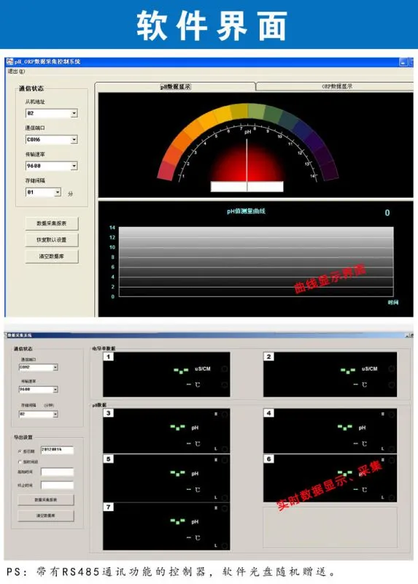Screen dimensions: 418x584
Task: Expand the 存储间隔 dropdown showing 01
Action: point(58,192)
